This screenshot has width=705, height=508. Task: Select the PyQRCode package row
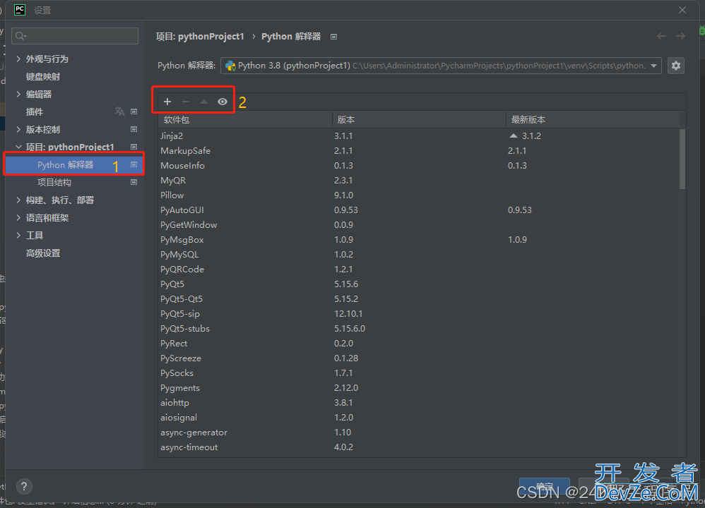(419, 269)
